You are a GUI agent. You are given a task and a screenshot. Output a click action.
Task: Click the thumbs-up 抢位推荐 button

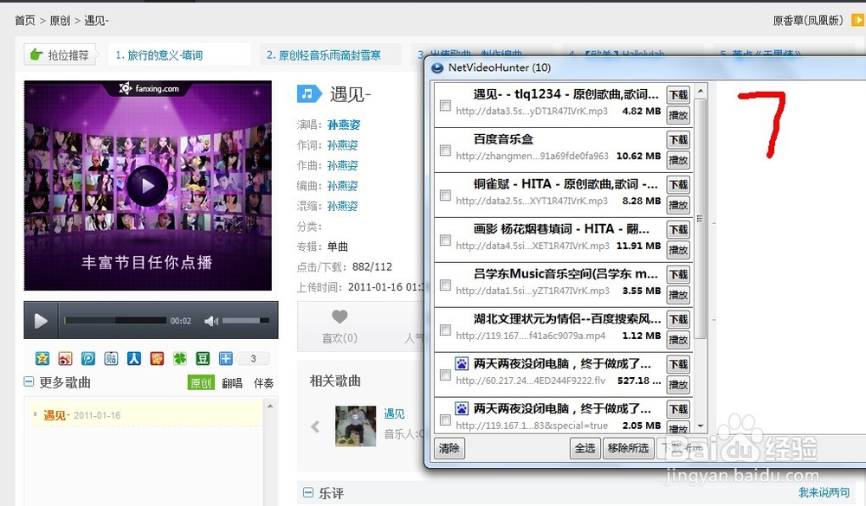click(x=61, y=54)
